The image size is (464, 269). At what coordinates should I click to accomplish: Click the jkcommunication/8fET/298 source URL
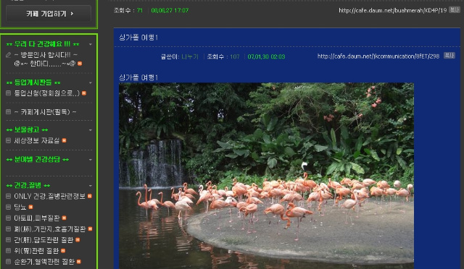click(378, 56)
